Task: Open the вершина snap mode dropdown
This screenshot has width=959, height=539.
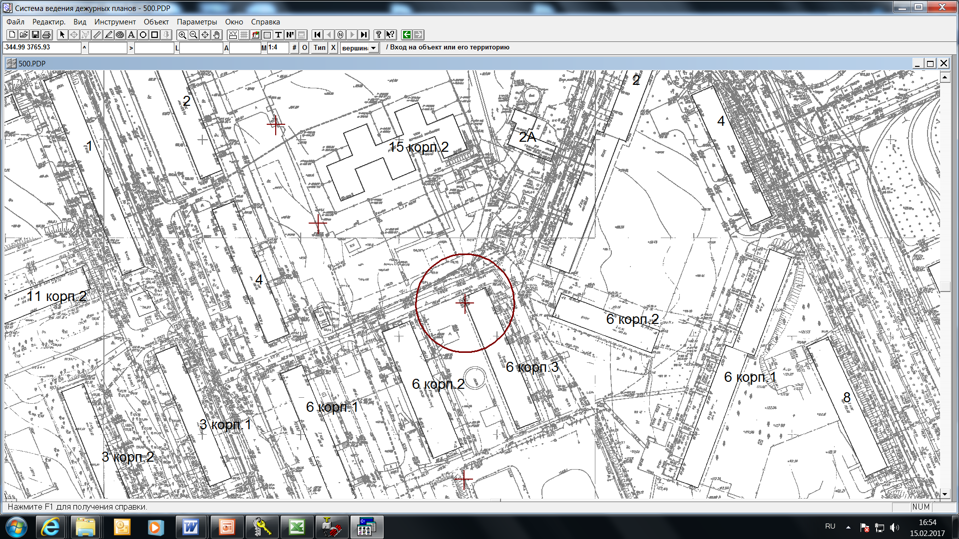Action: point(374,48)
